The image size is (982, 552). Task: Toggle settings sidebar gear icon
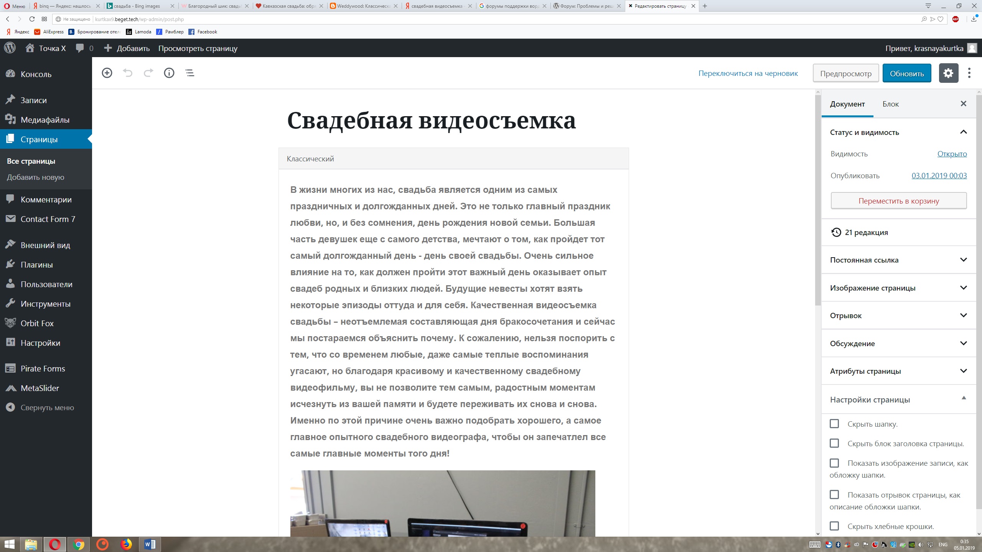948,73
